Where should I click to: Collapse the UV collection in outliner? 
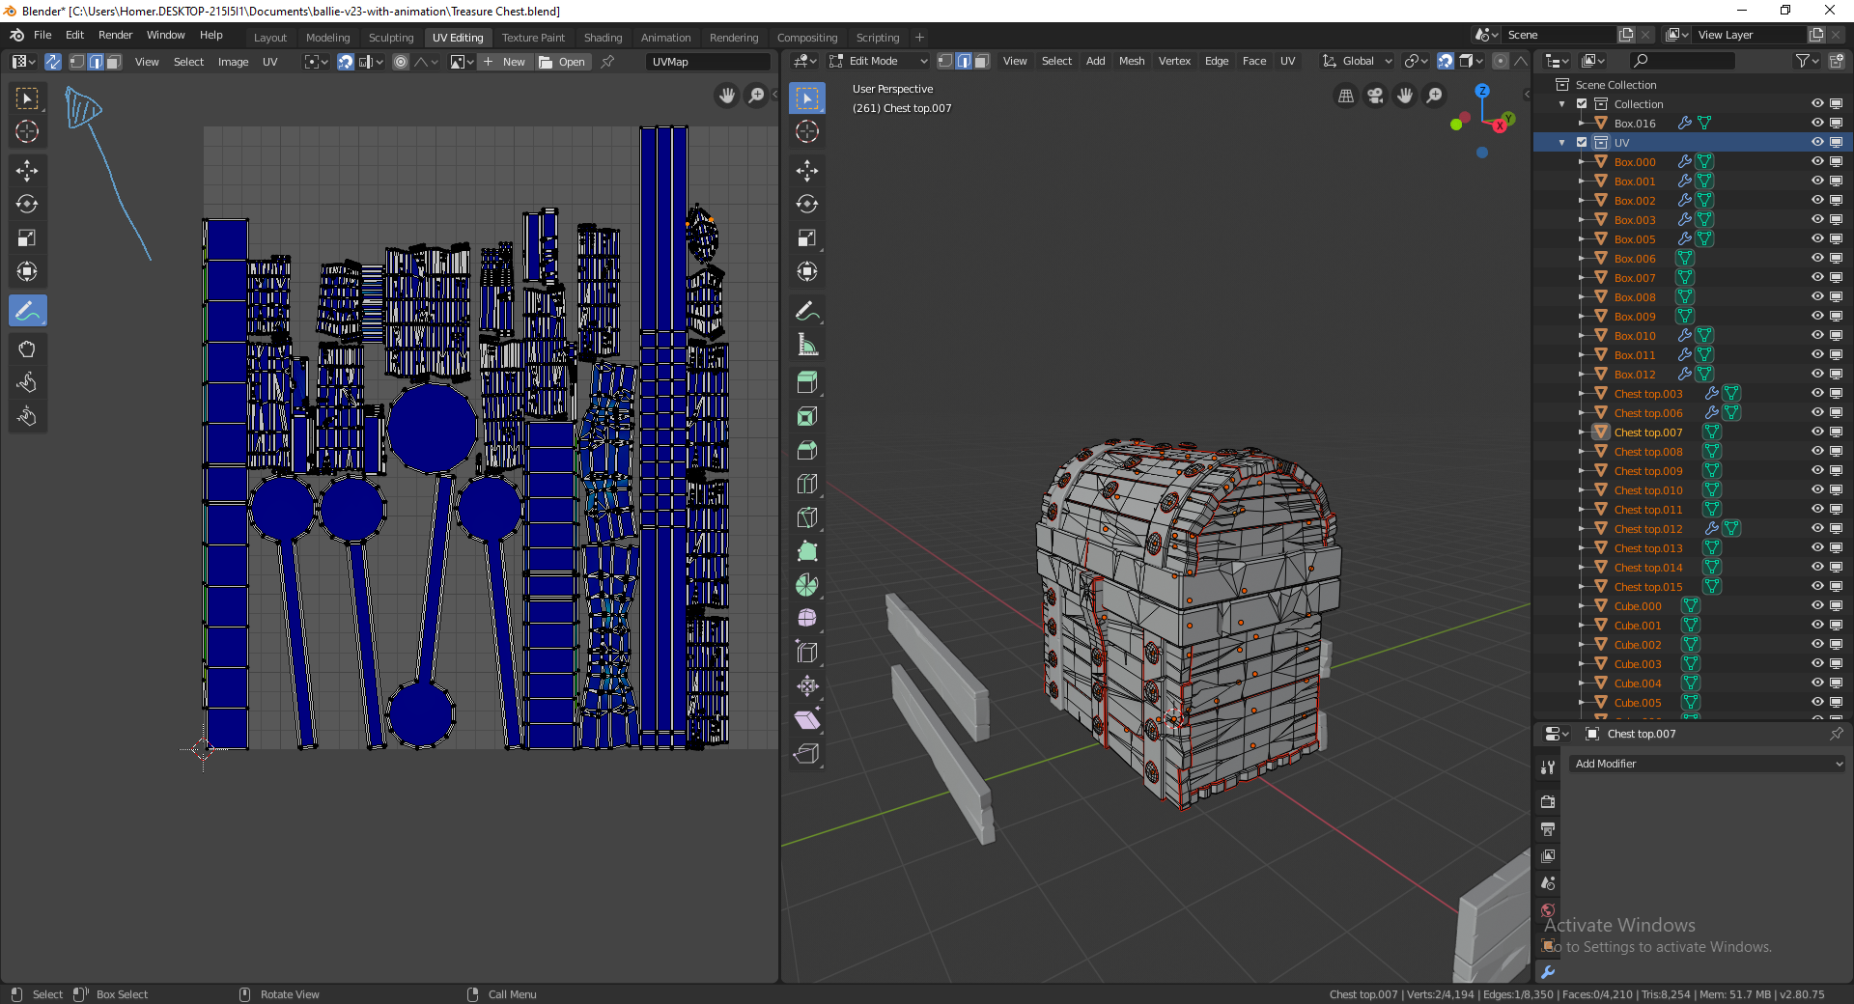1562,143
